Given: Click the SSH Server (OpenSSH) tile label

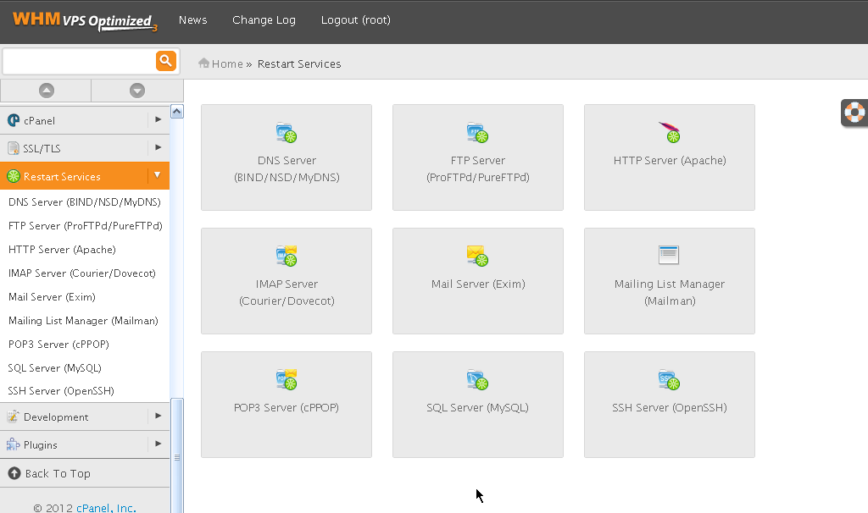Looking at the screenshot, I should point(670,408).
